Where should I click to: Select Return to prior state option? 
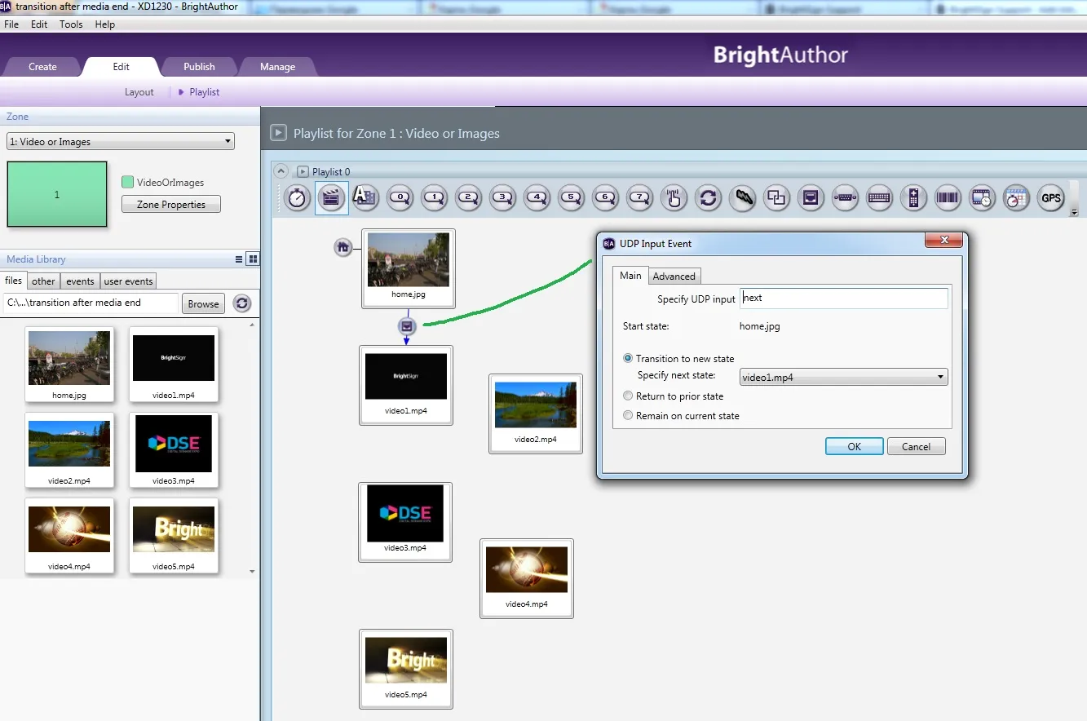click(628, 396)
